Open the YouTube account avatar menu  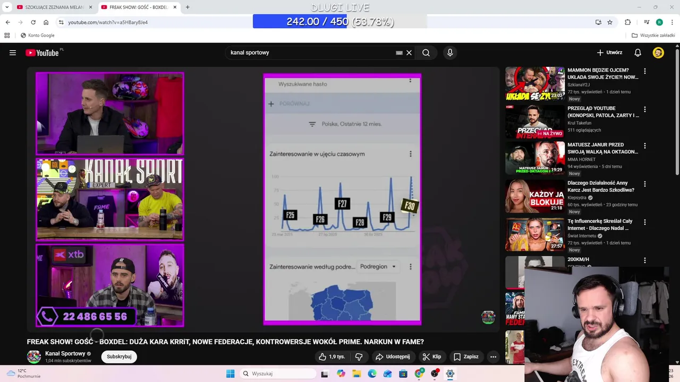click(658, 53)
